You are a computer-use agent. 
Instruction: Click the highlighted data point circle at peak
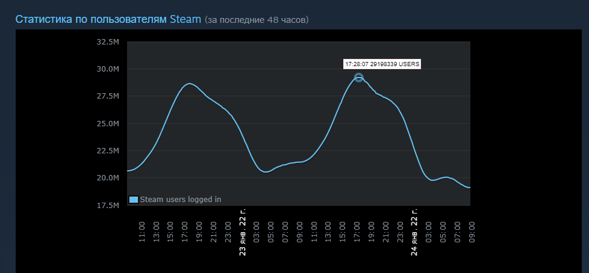[x=359, y=78]
